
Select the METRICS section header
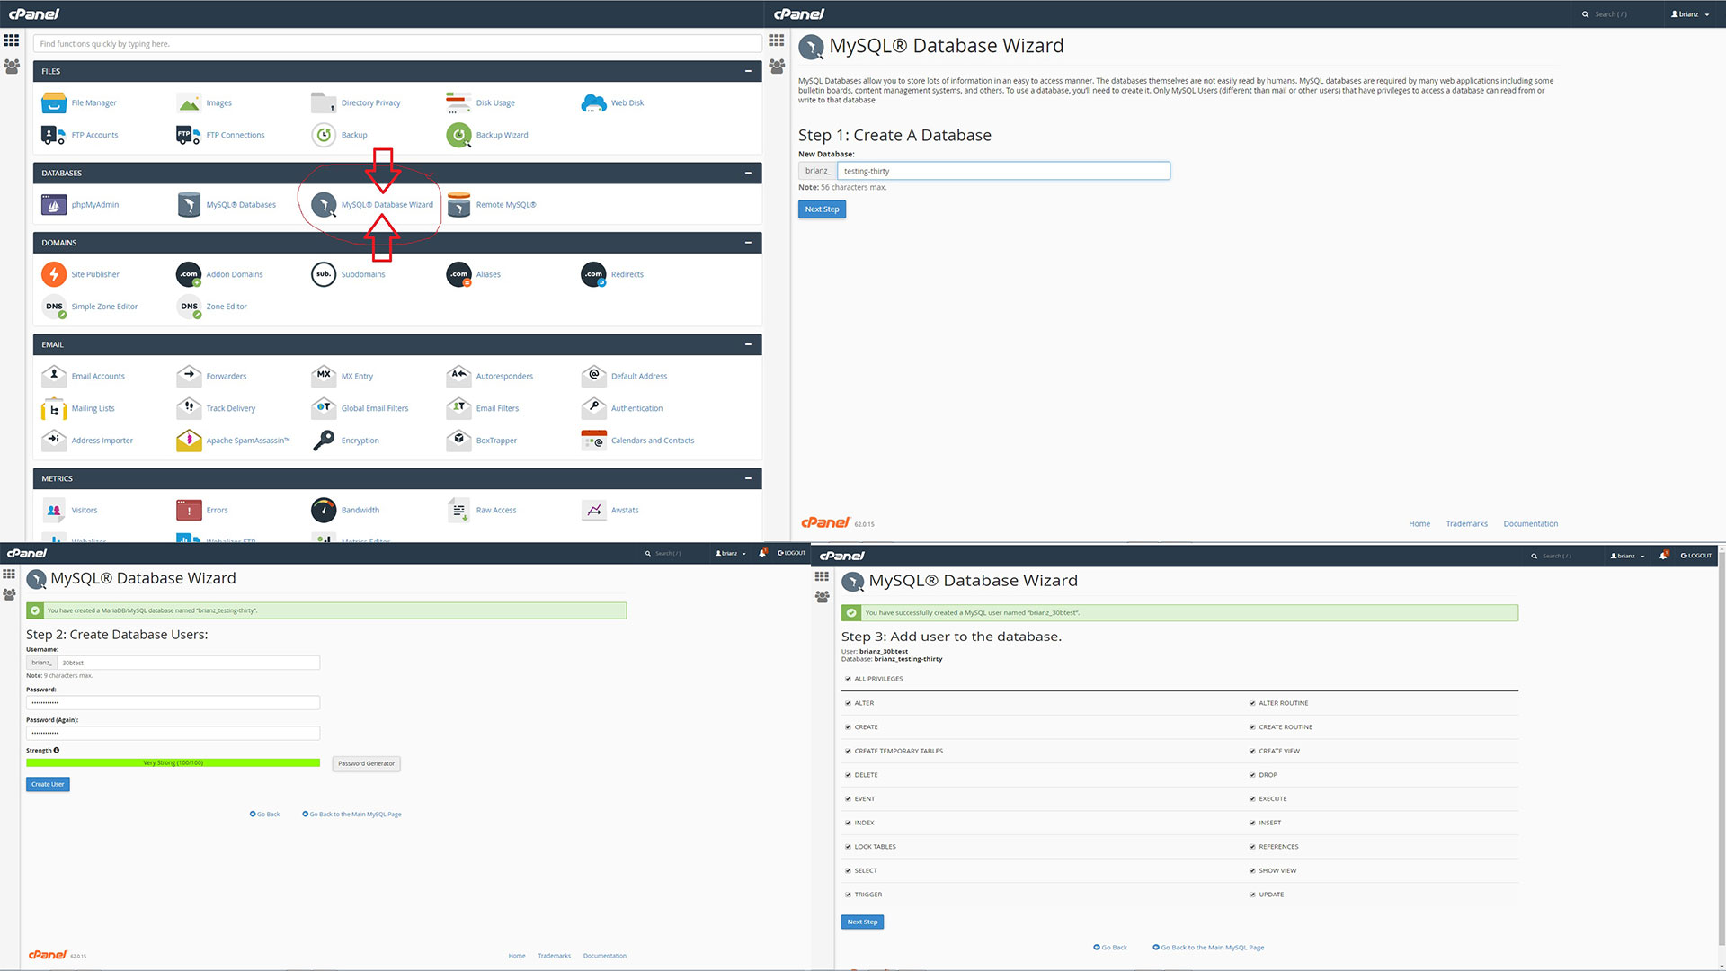tap(397, 477)
